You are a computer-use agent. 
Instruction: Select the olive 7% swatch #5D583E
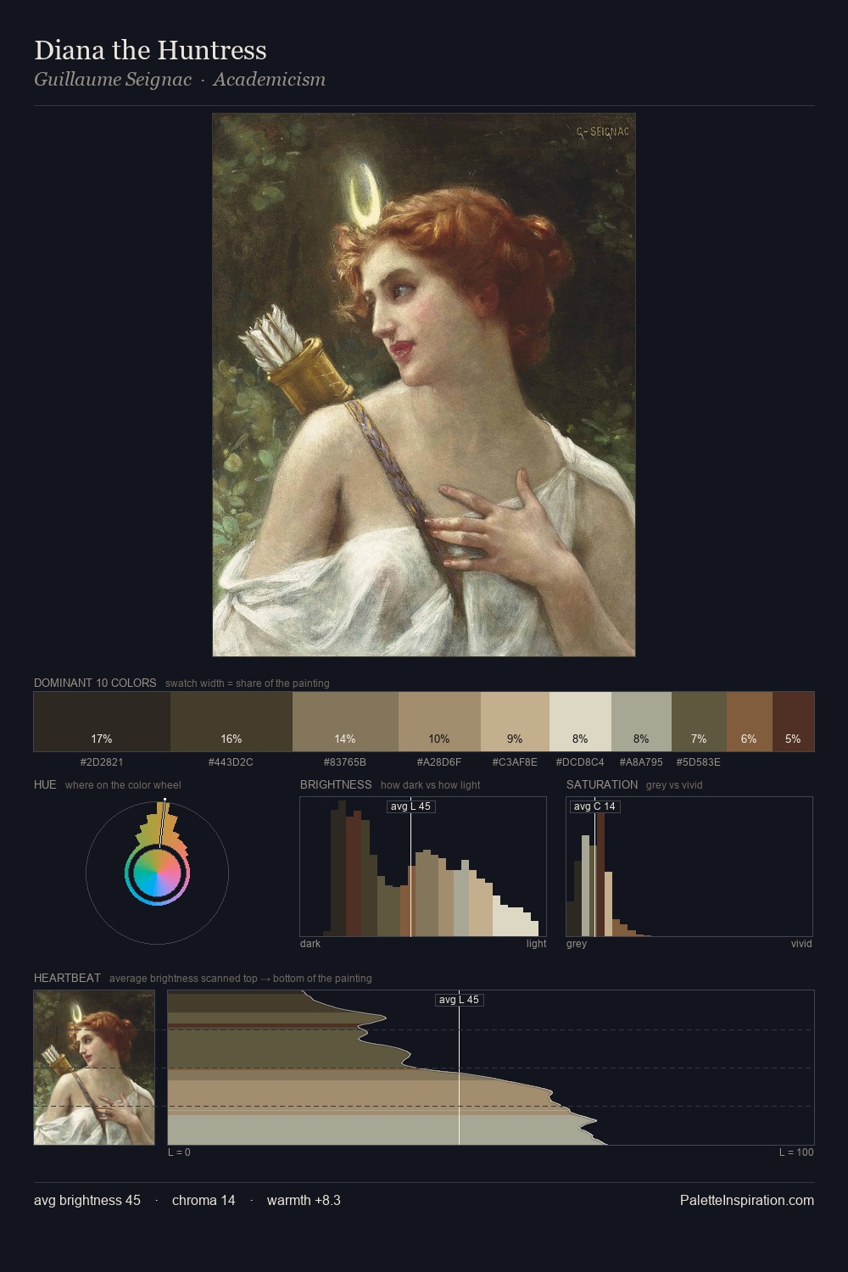[699, 722]
